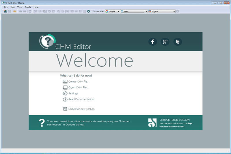Viewport: 231px width, 154px height.
Task: Open the Facebook social icon
Action: pos(153,42)
